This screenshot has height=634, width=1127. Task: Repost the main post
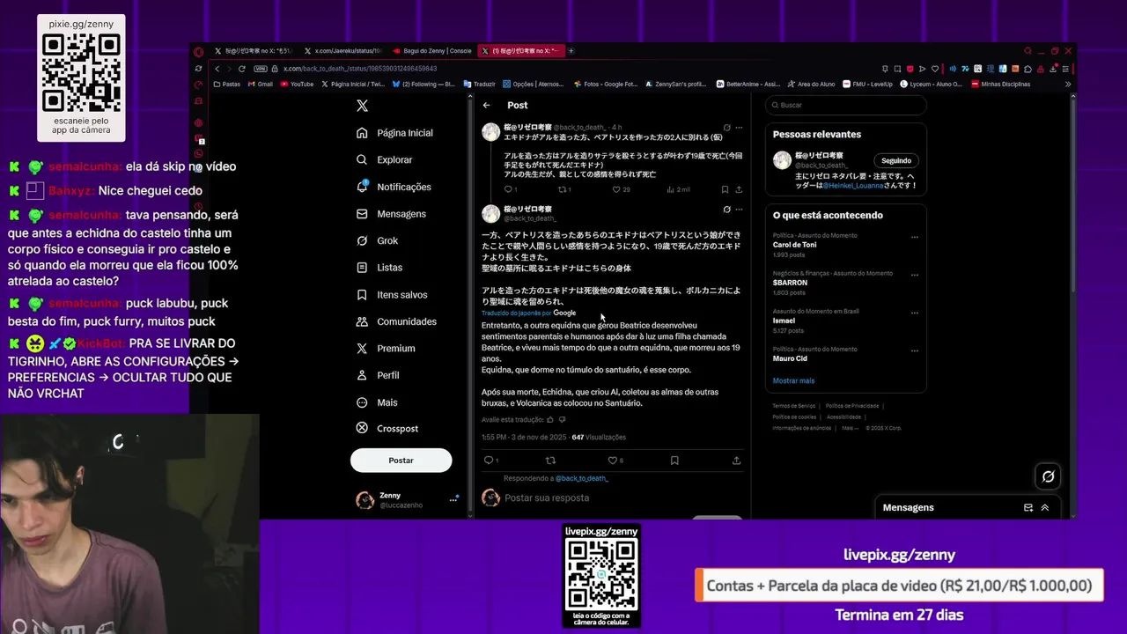tap(551, 461)
